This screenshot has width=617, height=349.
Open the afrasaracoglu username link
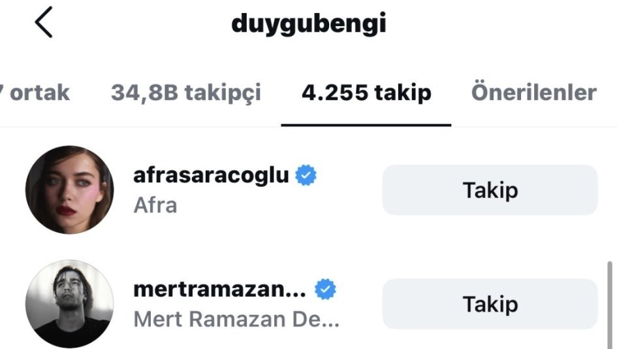[212, 176]
